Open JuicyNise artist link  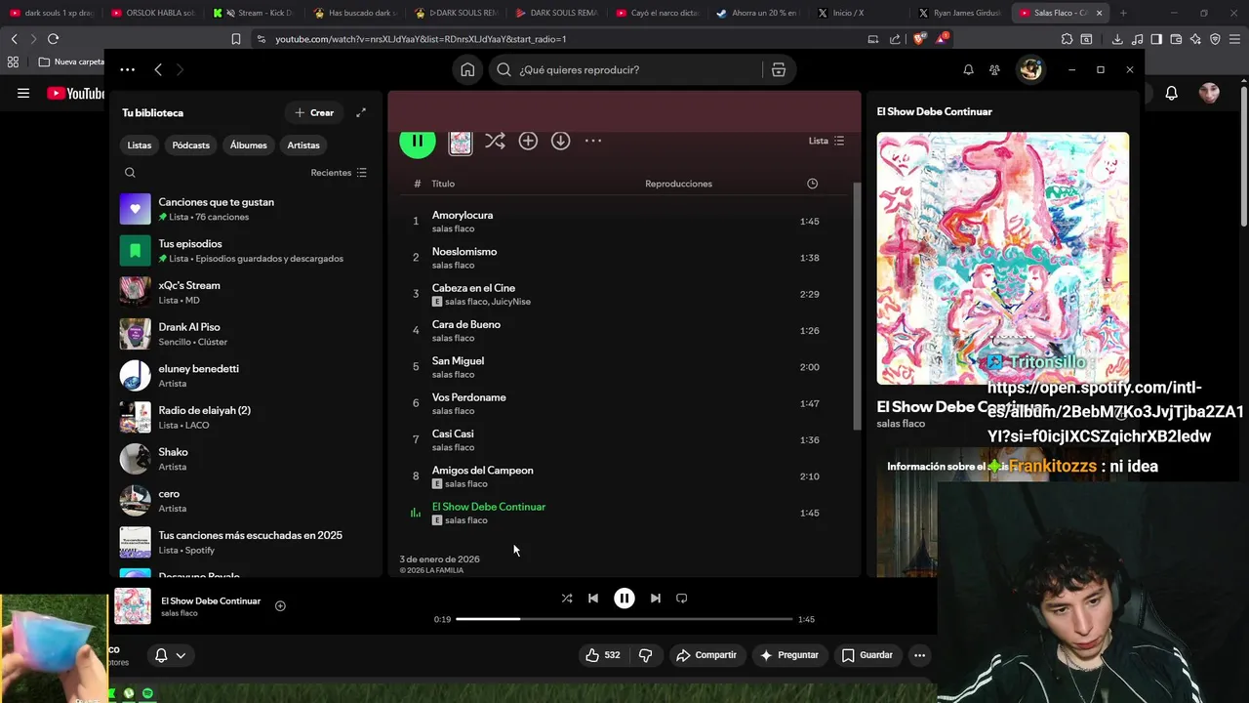(x=511, y=302)
